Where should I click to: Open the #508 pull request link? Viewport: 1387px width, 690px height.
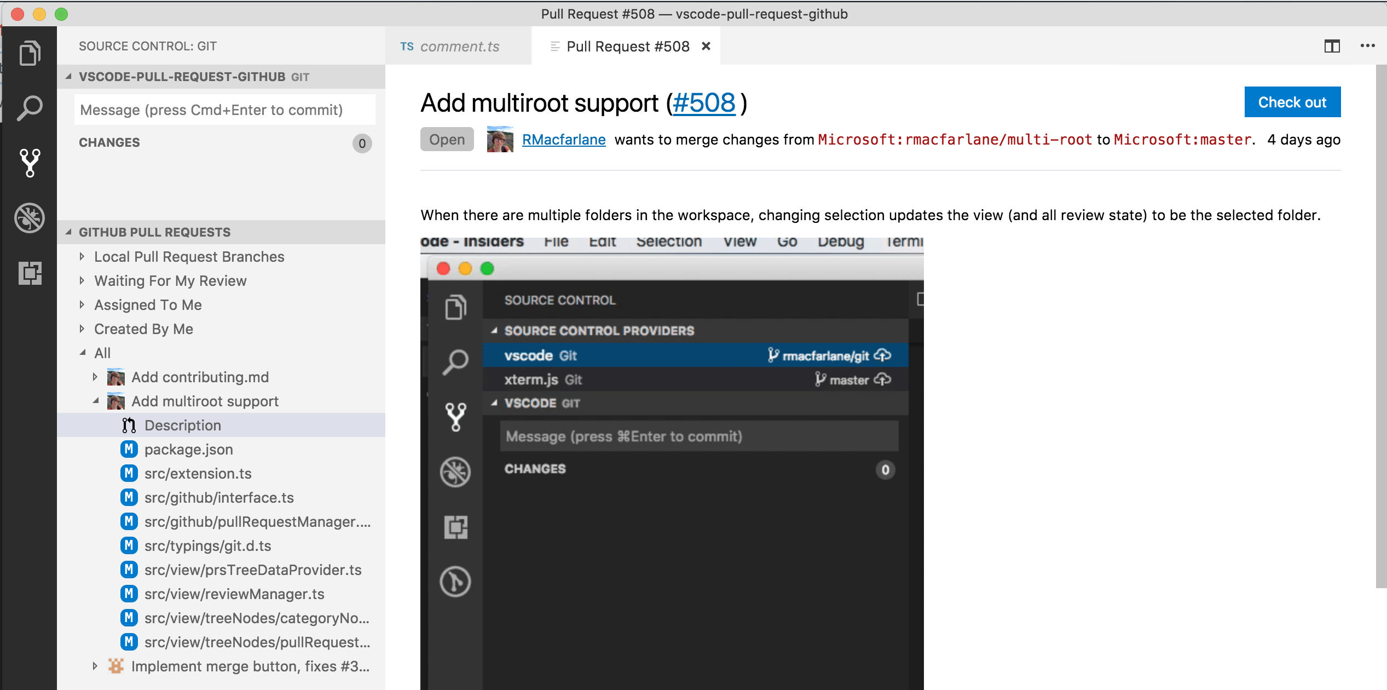pyautogui.click(x=704, y=103)
